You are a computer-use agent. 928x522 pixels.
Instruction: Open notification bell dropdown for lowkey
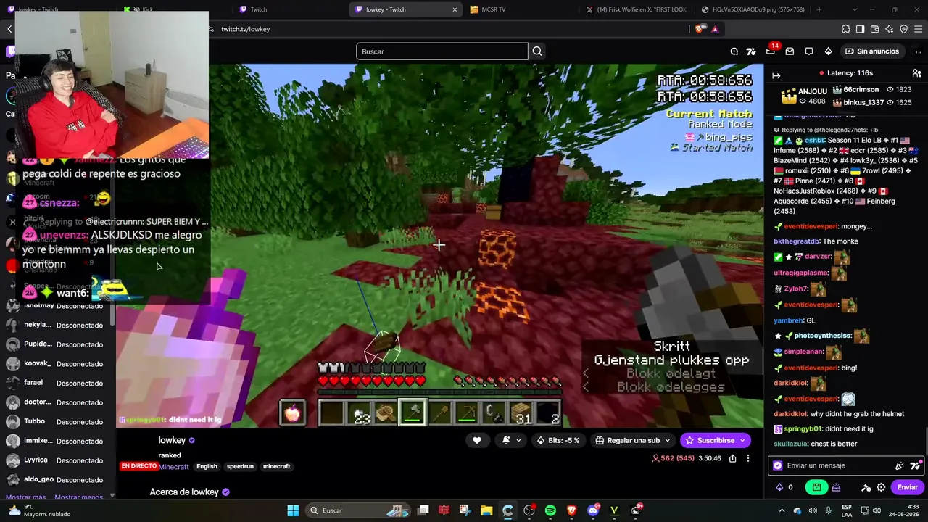point(511,440)
